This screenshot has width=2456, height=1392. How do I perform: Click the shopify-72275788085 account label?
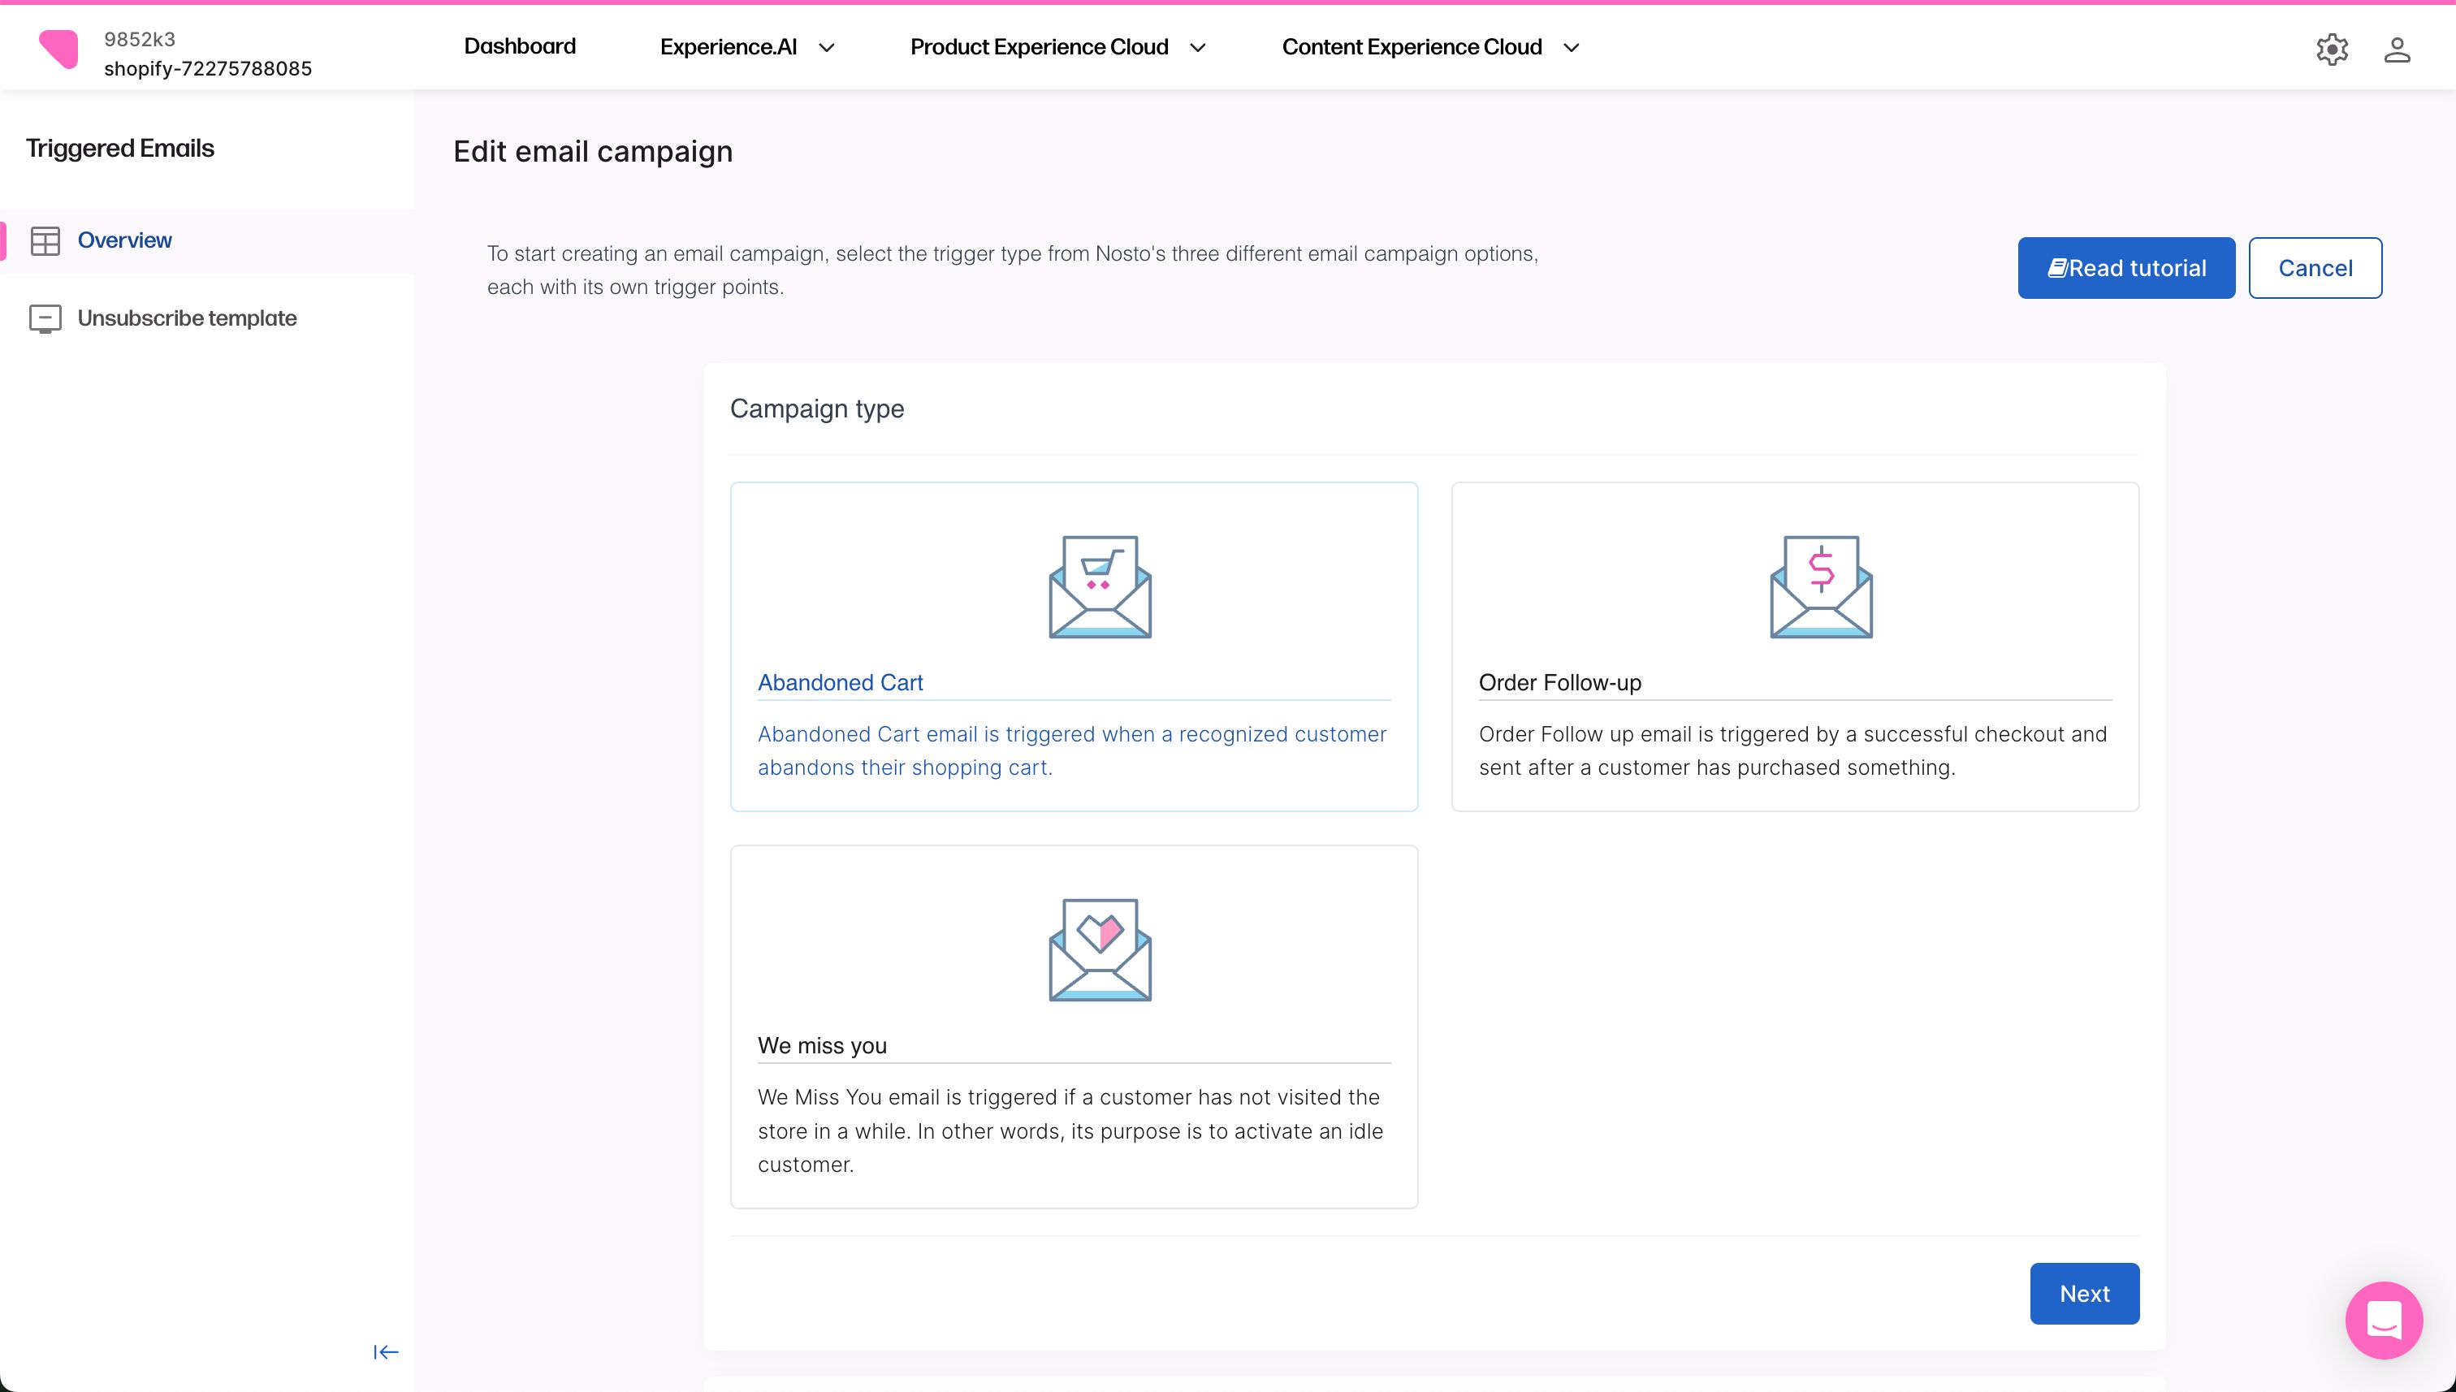[x=207, y=68]
